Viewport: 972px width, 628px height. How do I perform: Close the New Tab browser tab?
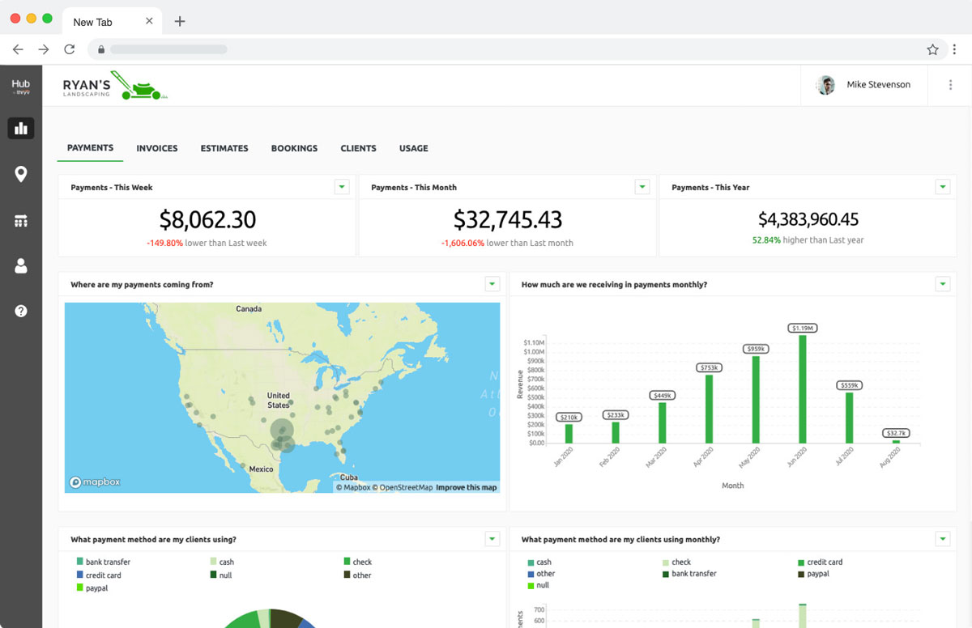click(149, 21)
